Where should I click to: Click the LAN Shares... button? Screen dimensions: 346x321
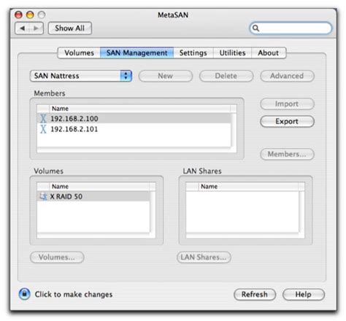[204, 258]
